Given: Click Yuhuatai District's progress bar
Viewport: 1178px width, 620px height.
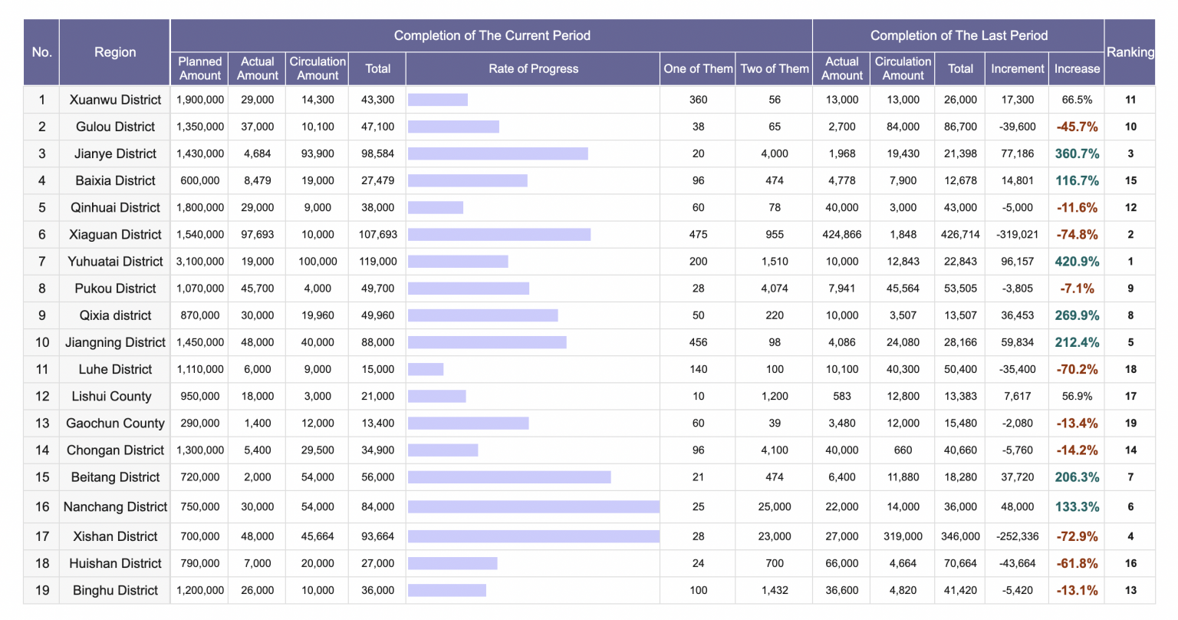Looking at the screenshot, I should pyautogui.click(x=459, y=261).
